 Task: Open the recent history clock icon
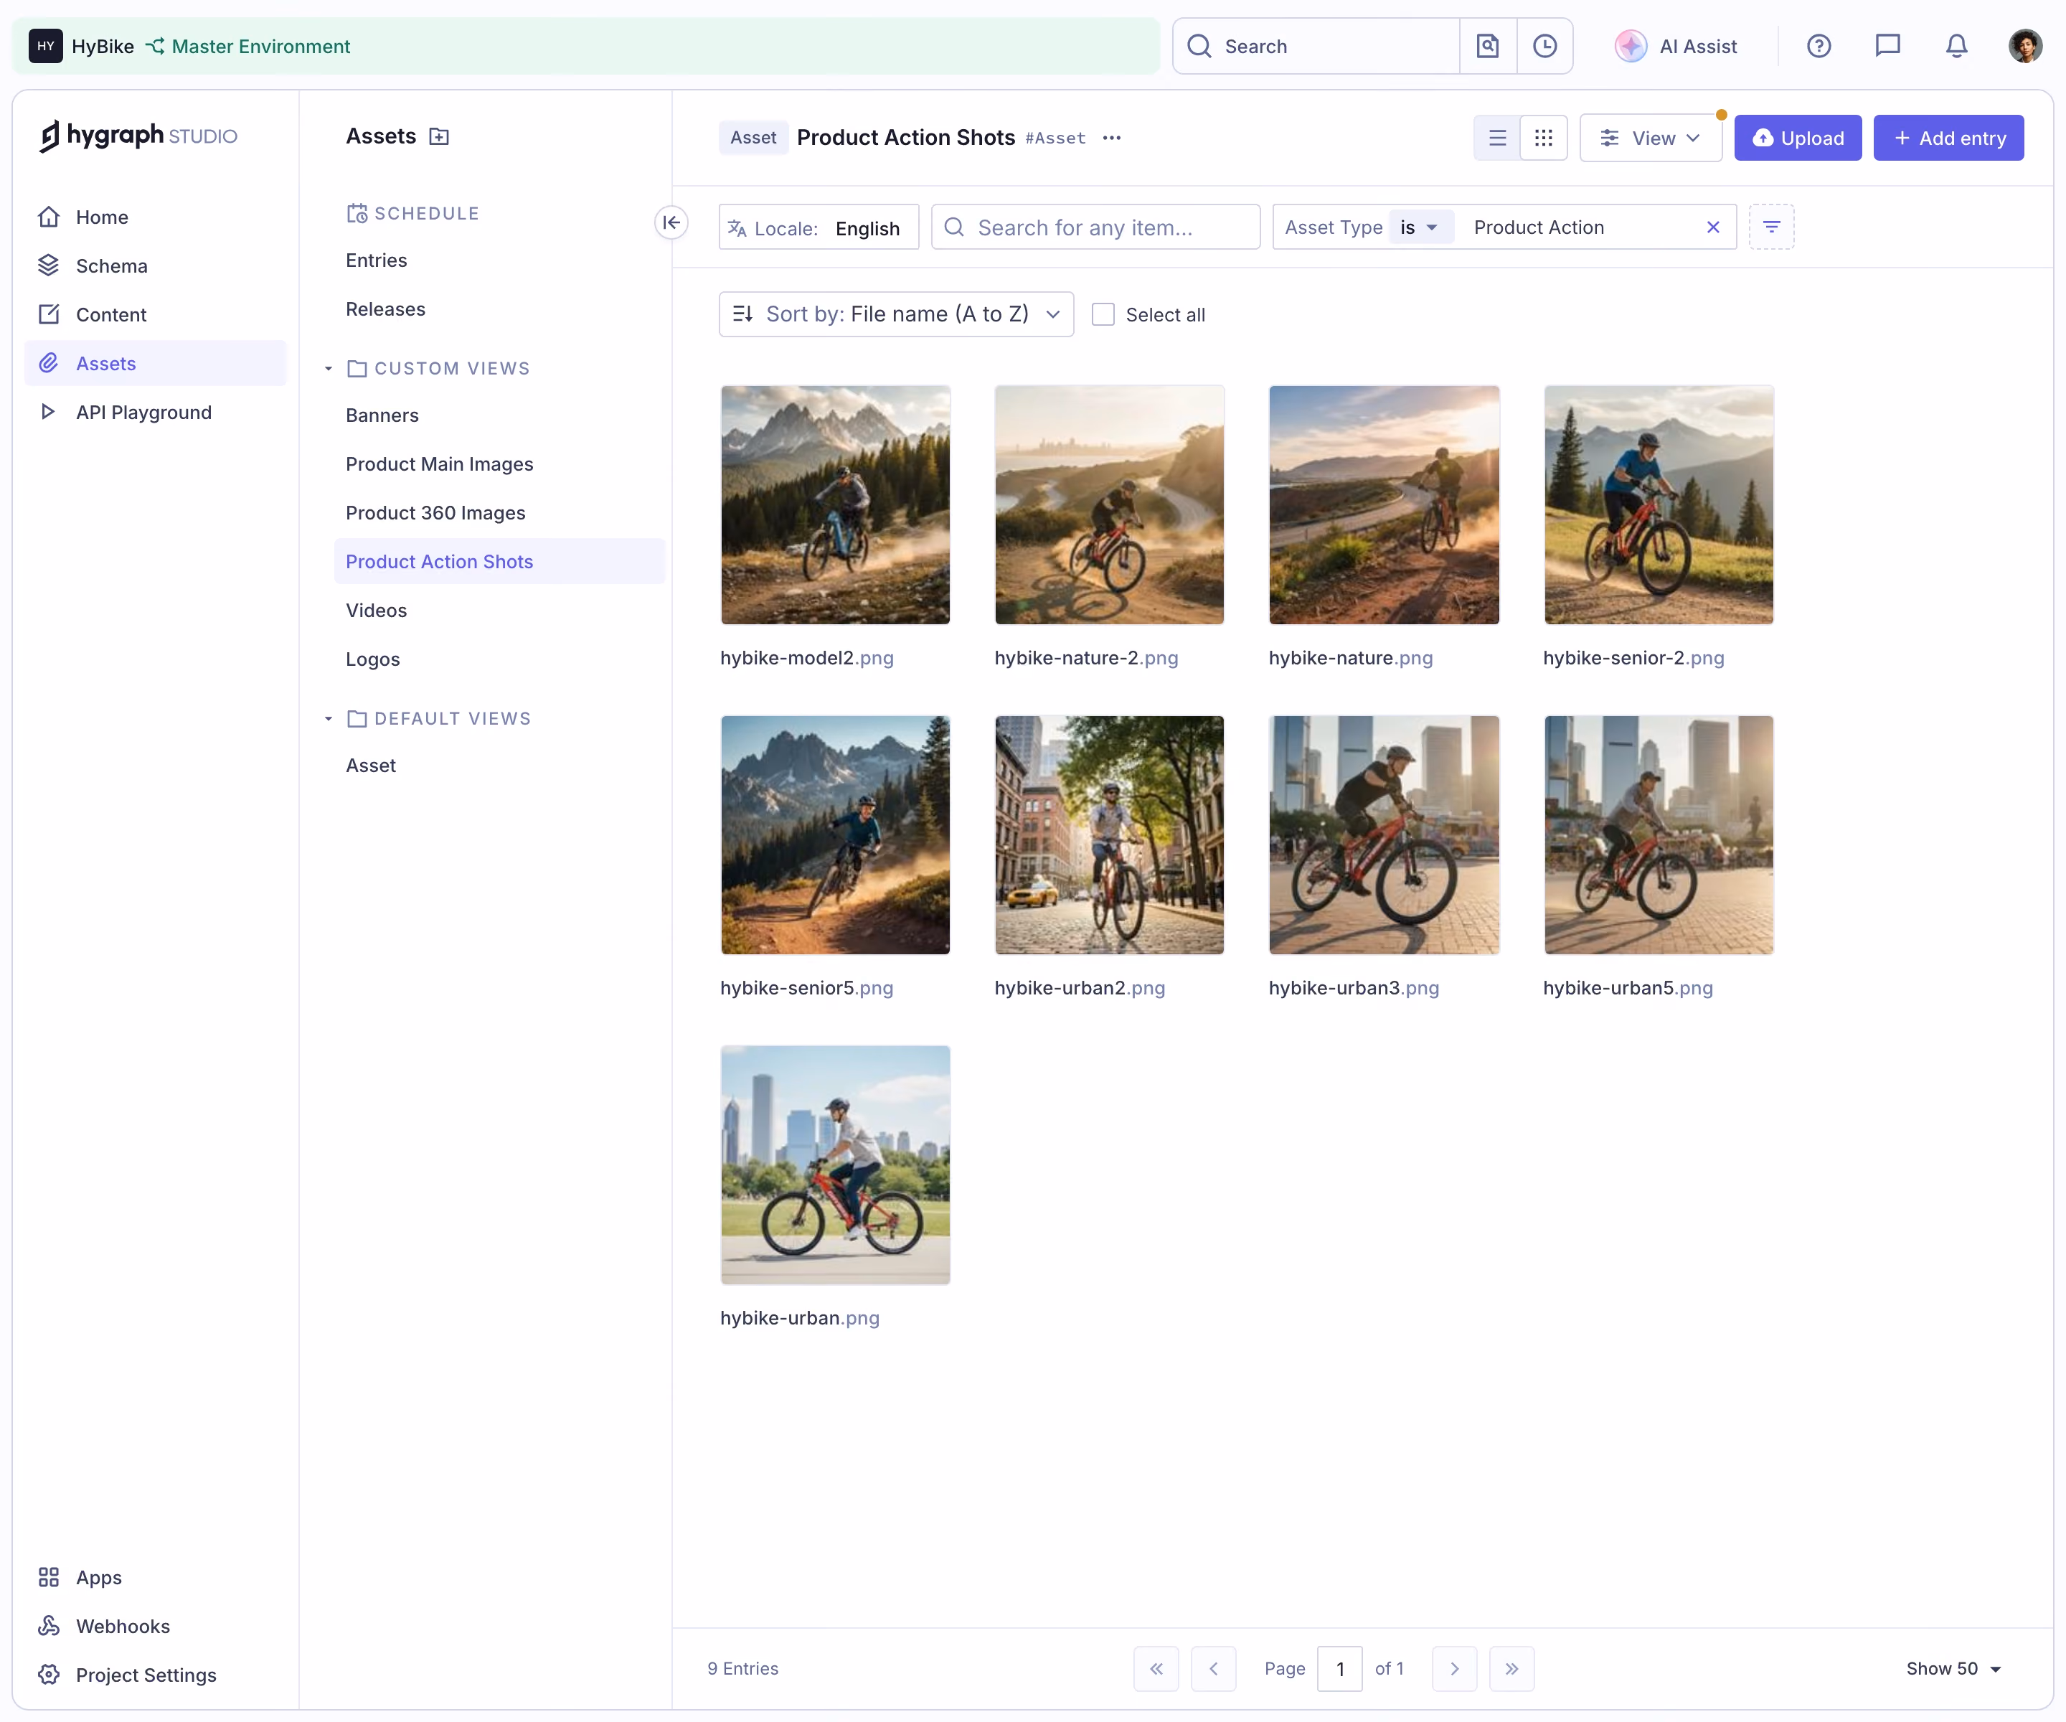pyautogui.click(x=1544, y=46)
